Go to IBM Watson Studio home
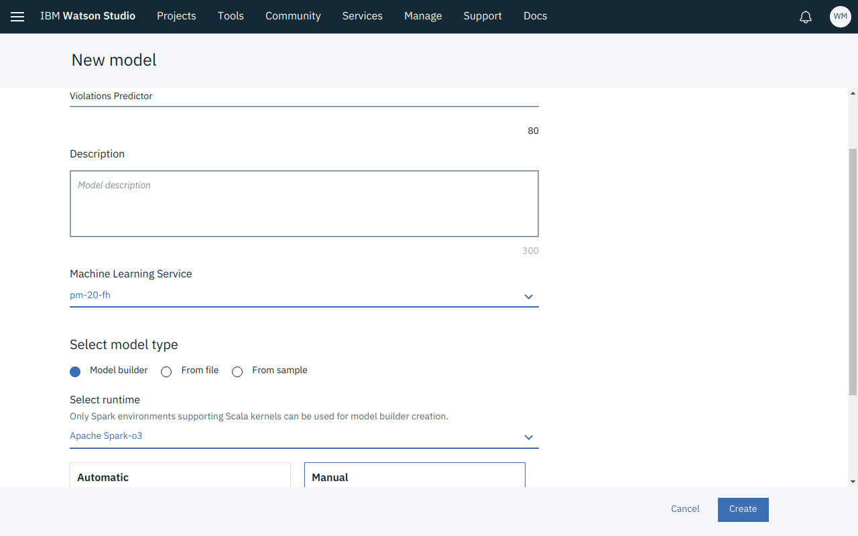This screenshot has height=536, width=858. click(x=88, y=16)
